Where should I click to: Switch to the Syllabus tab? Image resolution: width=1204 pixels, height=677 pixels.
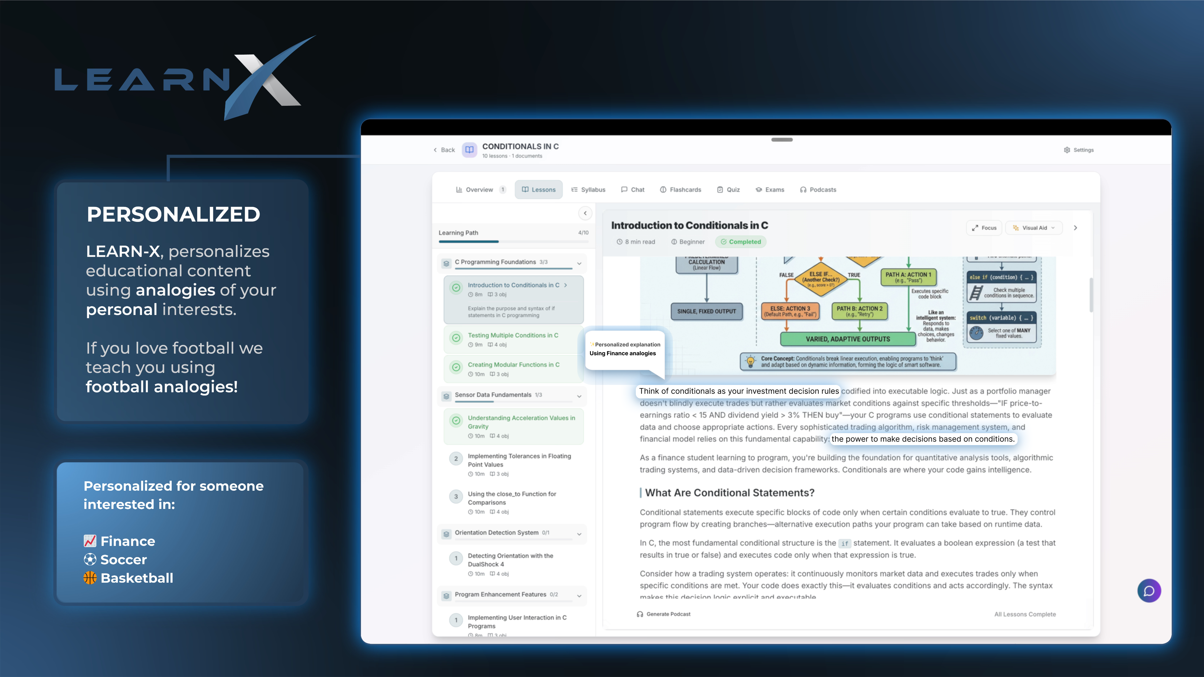point(588,190)
